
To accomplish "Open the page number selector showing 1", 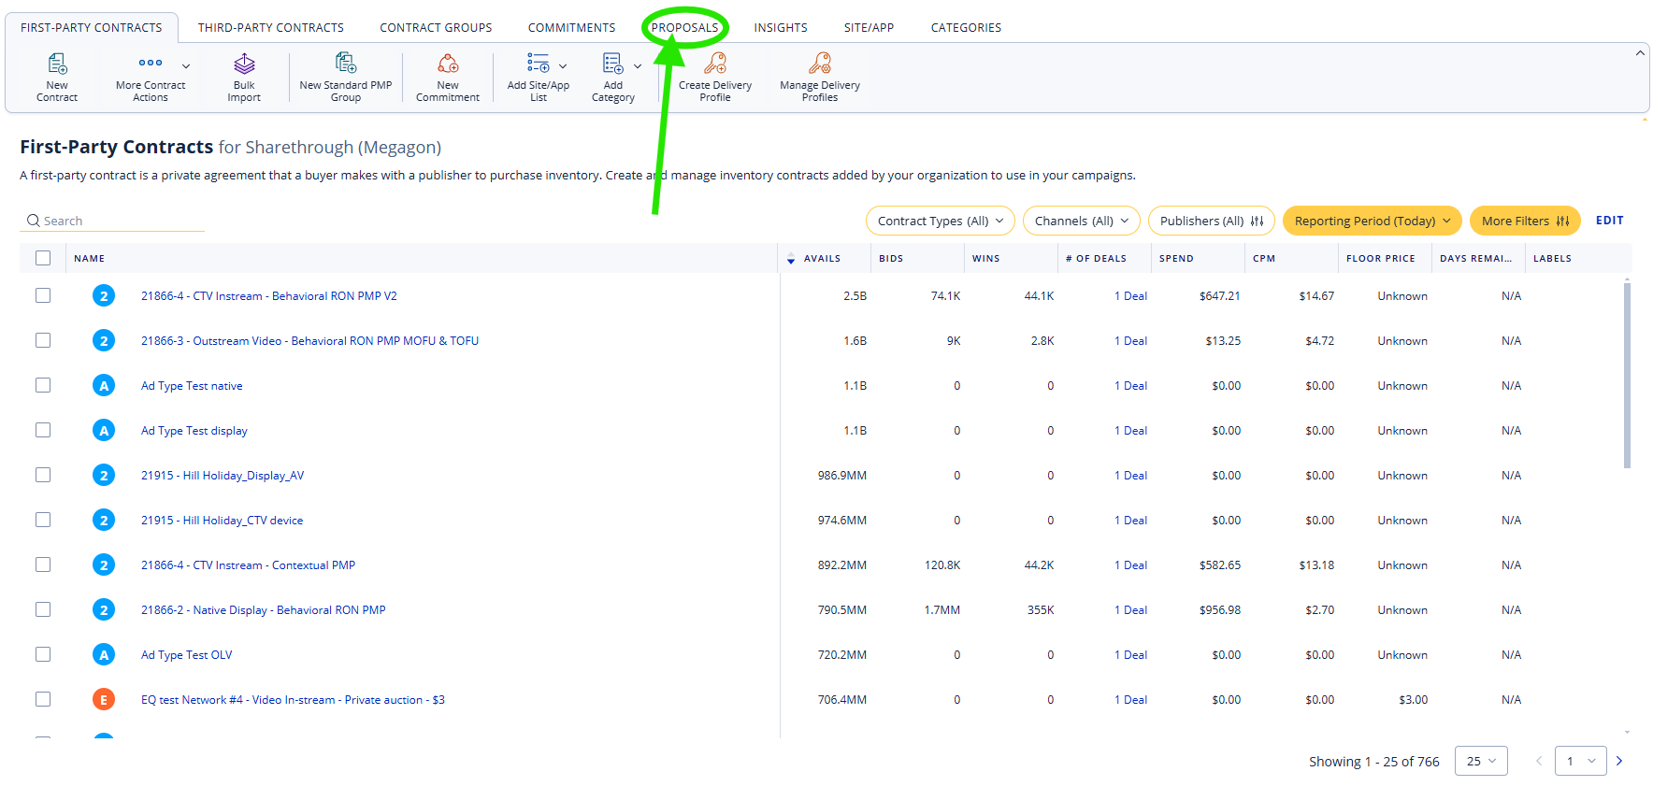I will point(1580,761).
